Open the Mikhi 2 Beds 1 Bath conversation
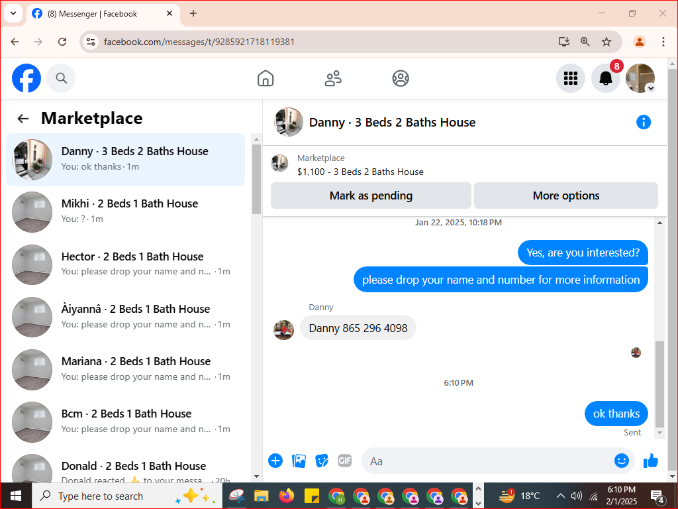Screen dimensions: 678x509 [x=125, y=211]
